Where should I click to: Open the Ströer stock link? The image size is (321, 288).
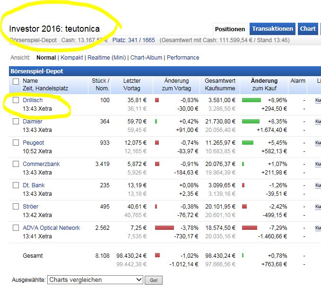31,207
